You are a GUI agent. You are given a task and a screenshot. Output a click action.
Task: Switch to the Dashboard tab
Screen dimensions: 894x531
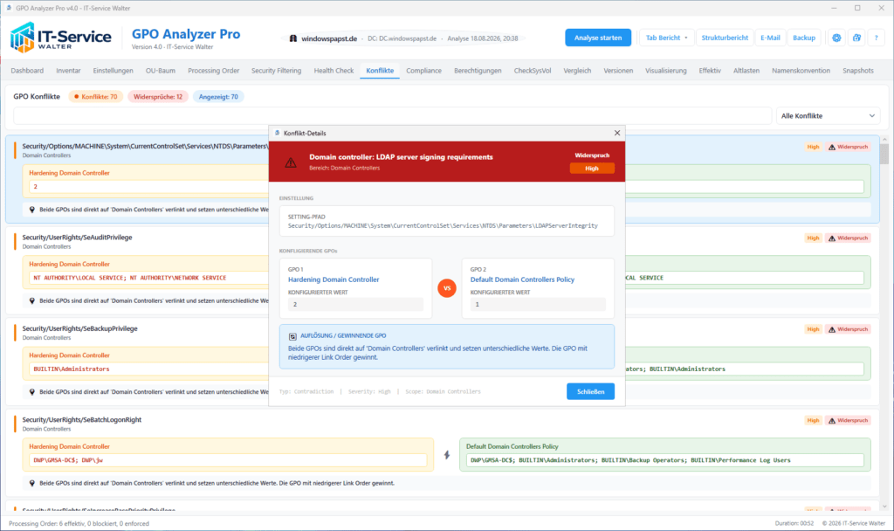[x=27, y=71]
